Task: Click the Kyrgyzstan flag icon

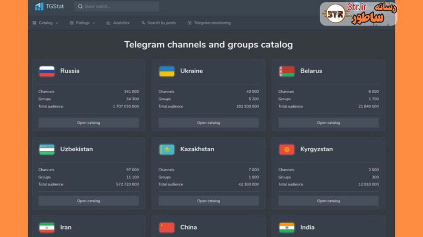Action: pos(287,149)
